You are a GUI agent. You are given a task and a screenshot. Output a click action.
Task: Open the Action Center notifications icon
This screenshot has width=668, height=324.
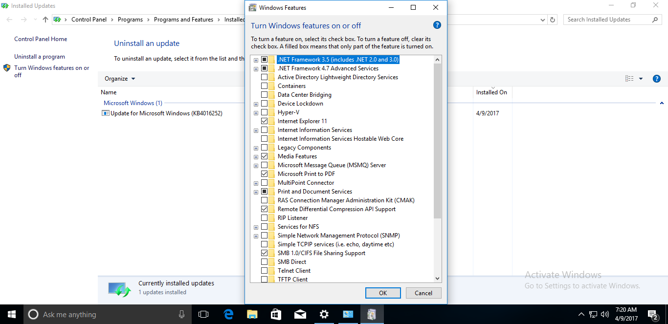(x=652, y=314)
